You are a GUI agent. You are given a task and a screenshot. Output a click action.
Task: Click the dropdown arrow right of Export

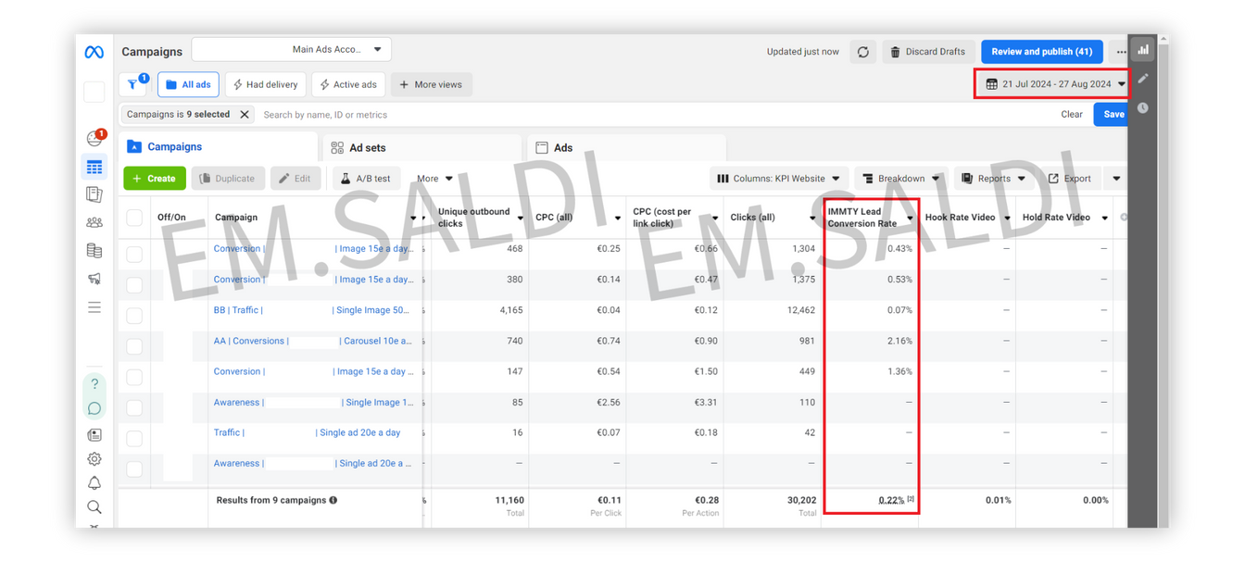(x=1116, y=179)
